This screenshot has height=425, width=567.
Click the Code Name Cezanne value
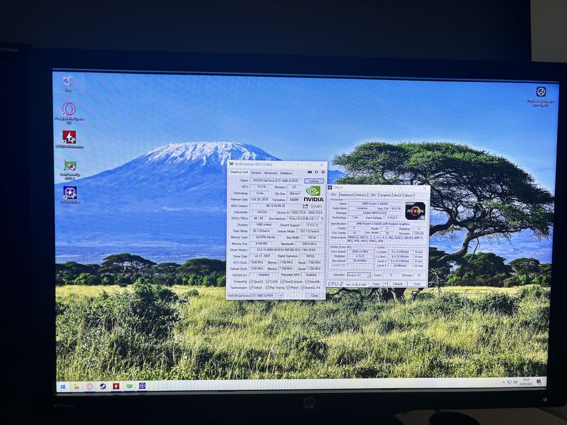coord(362,208)
